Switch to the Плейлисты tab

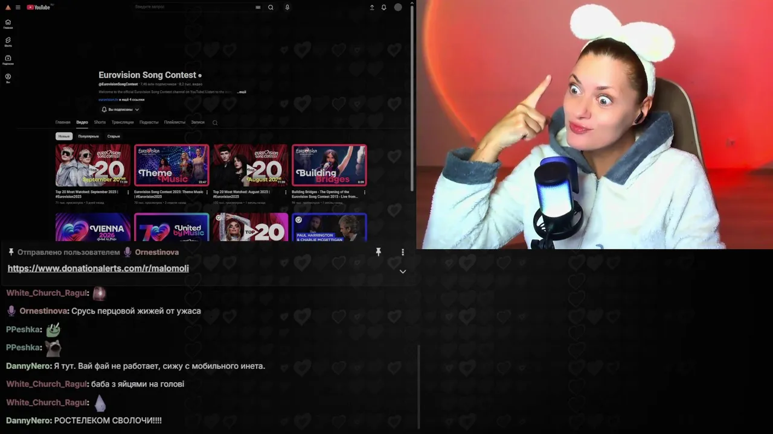(175, 122)
